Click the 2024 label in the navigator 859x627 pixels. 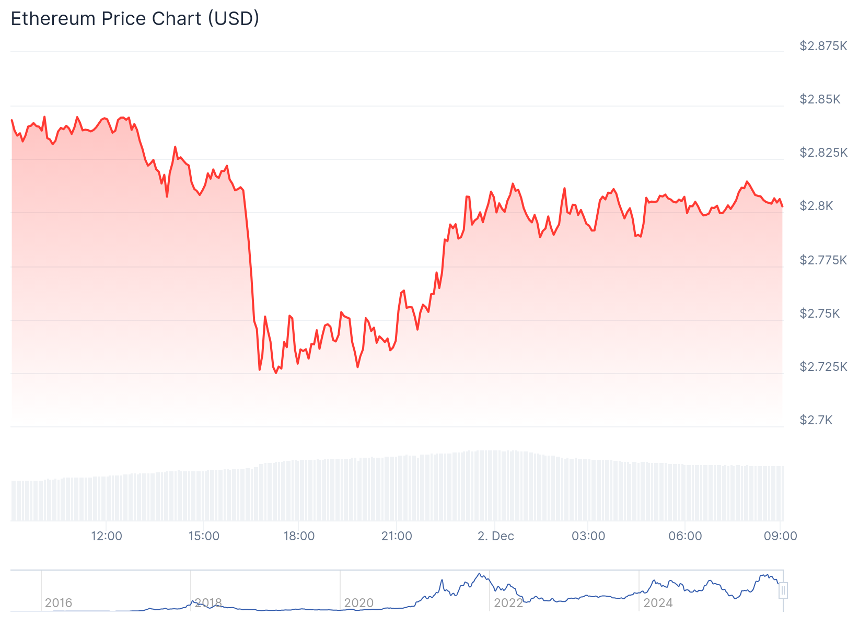click(658, 603)
